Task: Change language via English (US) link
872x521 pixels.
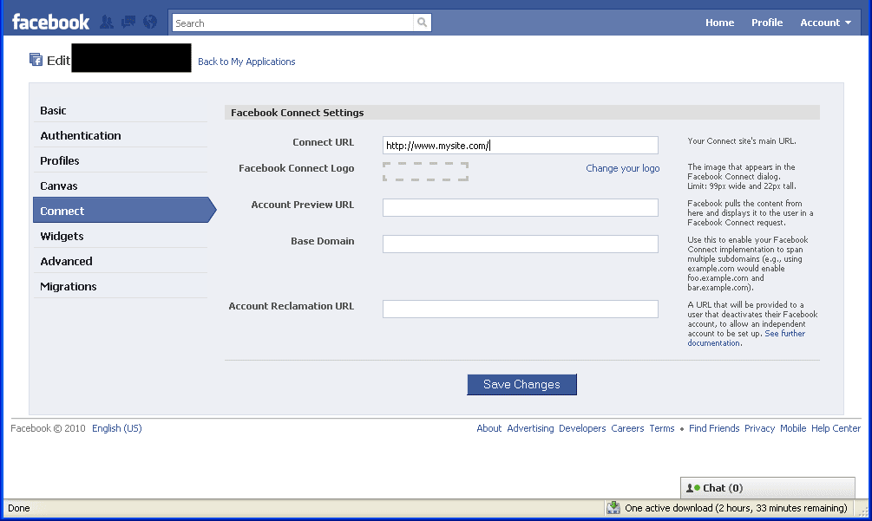Action: click(117, 428)
